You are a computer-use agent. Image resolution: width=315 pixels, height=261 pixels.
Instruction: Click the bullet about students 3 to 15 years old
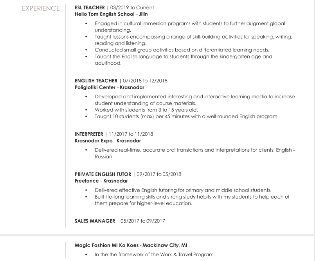[x=146, y=110]
